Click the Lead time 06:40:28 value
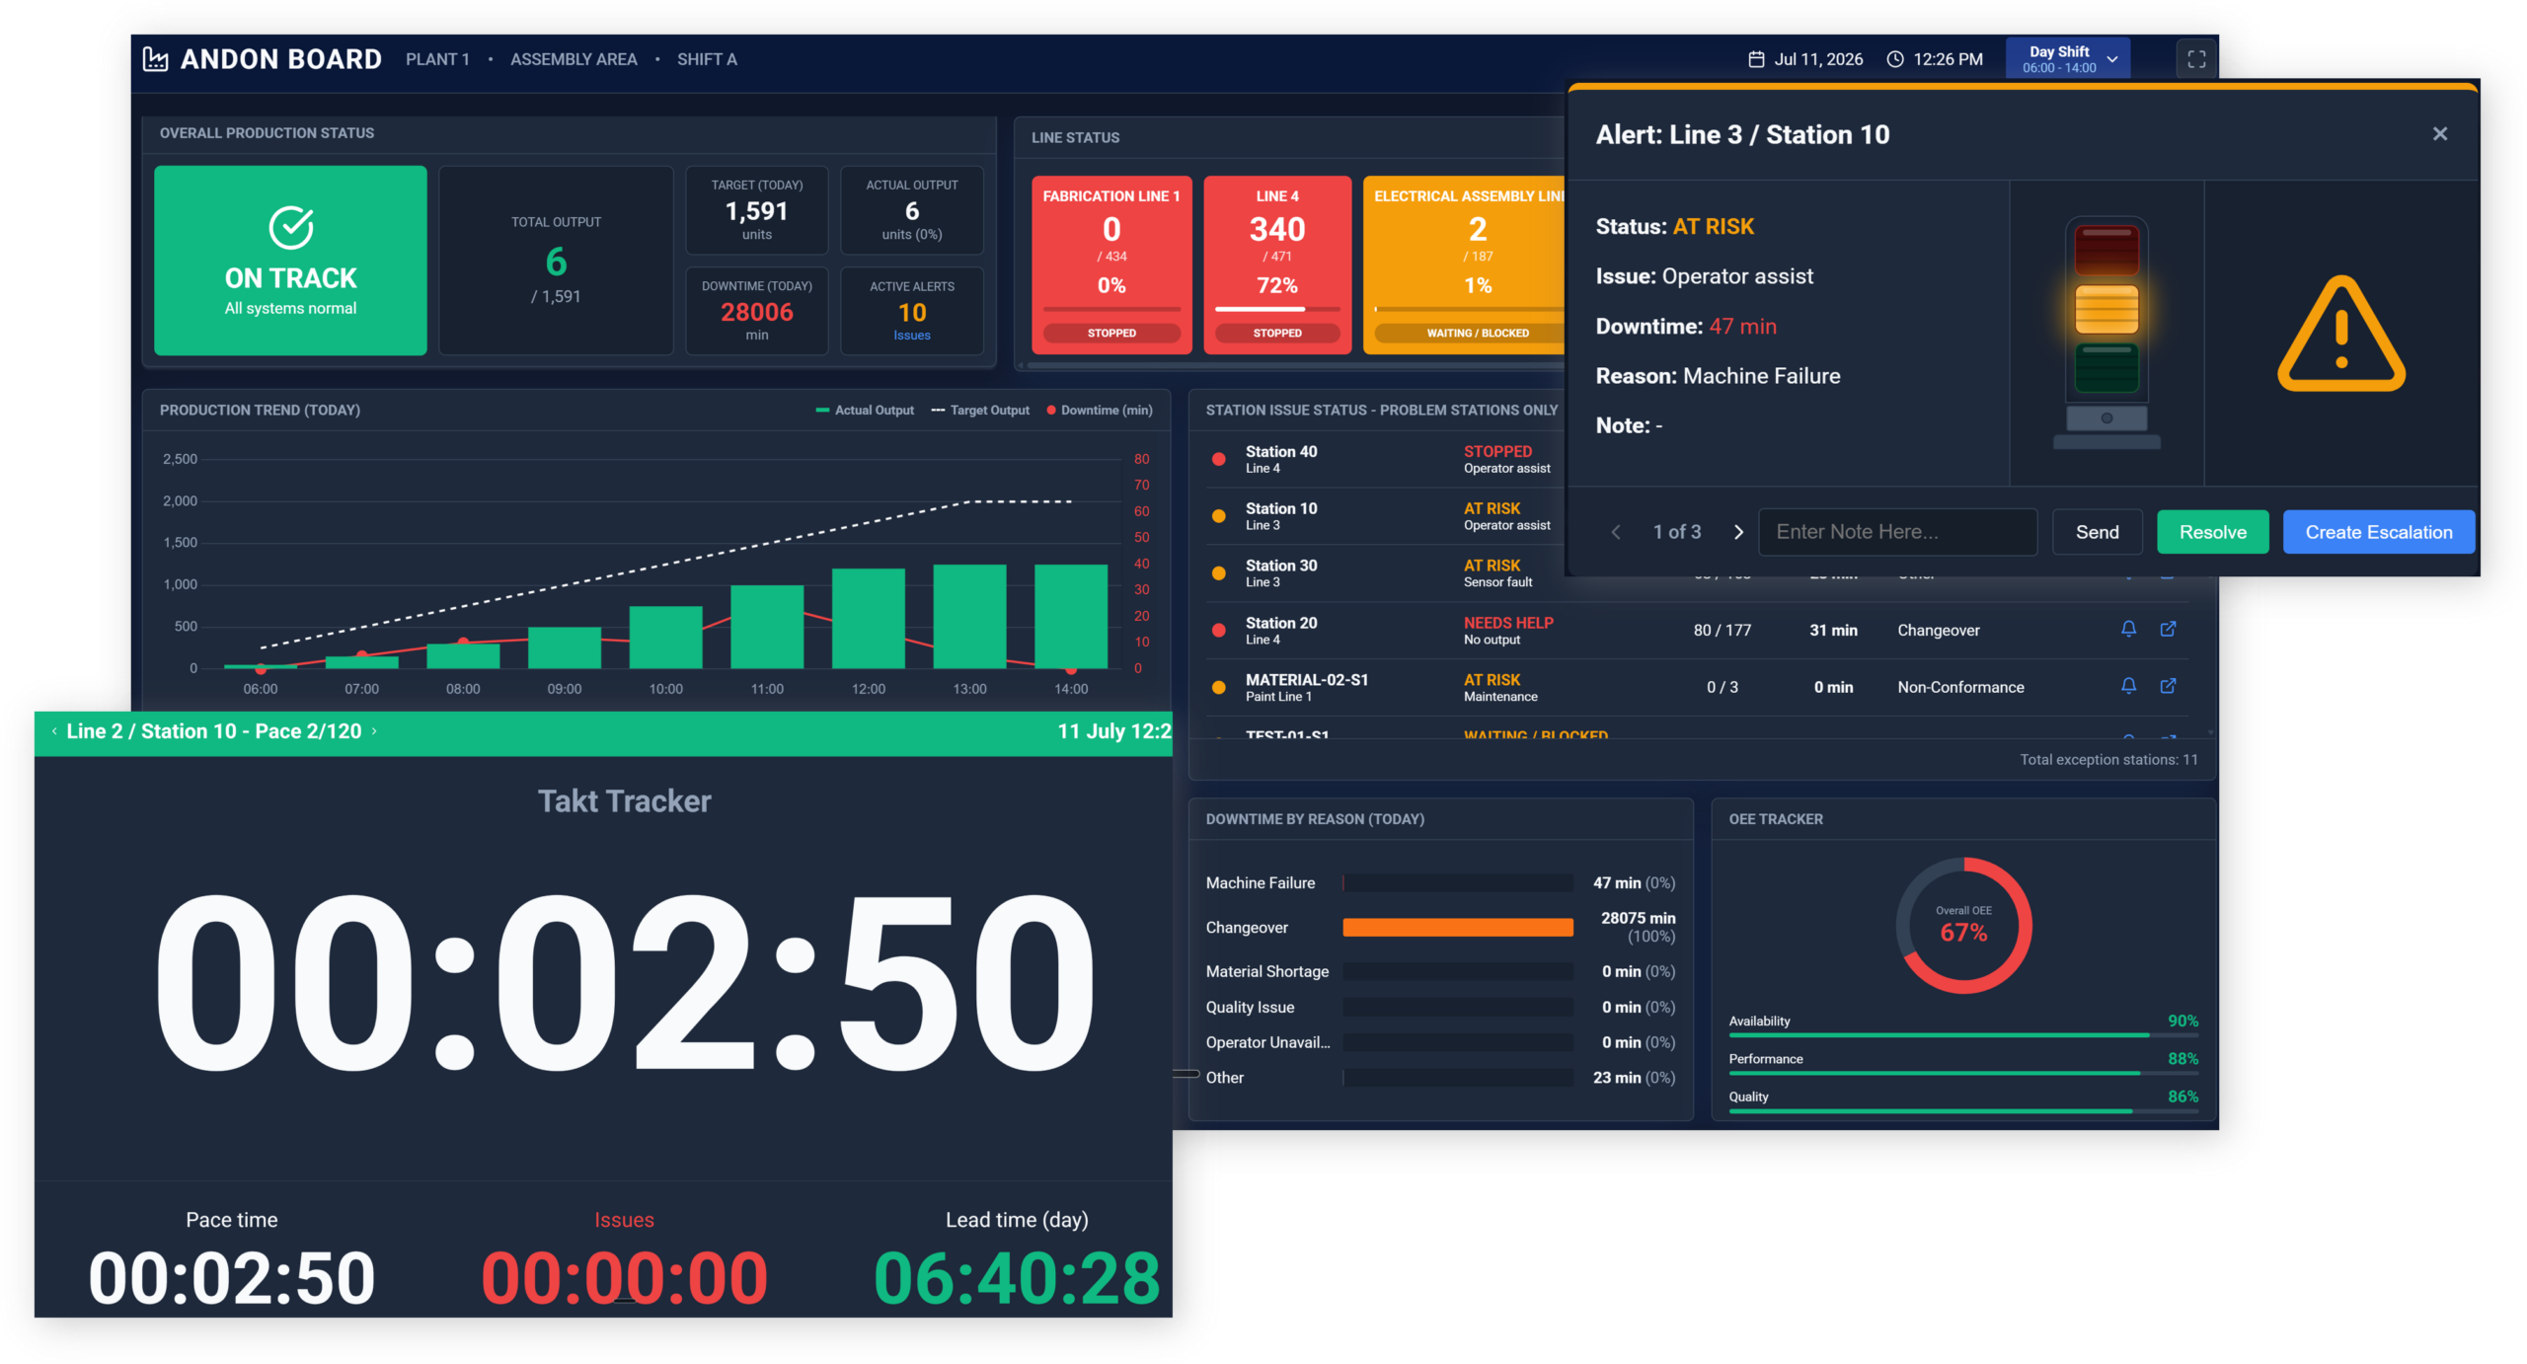The image size is (2527, 1364). pos(1017,1278)
